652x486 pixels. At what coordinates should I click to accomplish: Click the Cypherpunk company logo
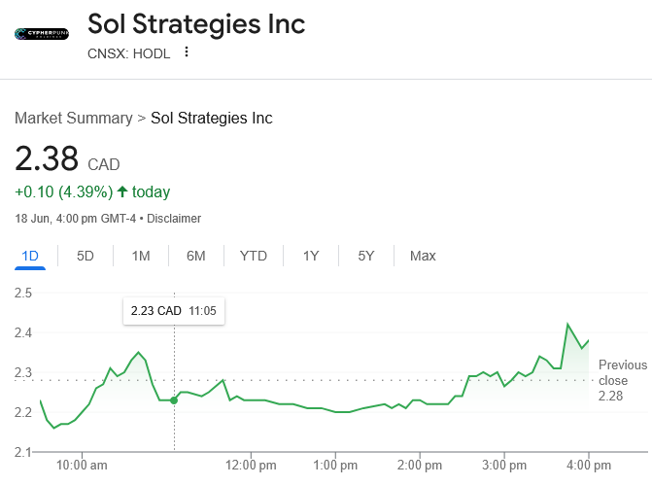pyautogui.click(x=42, y=34)
